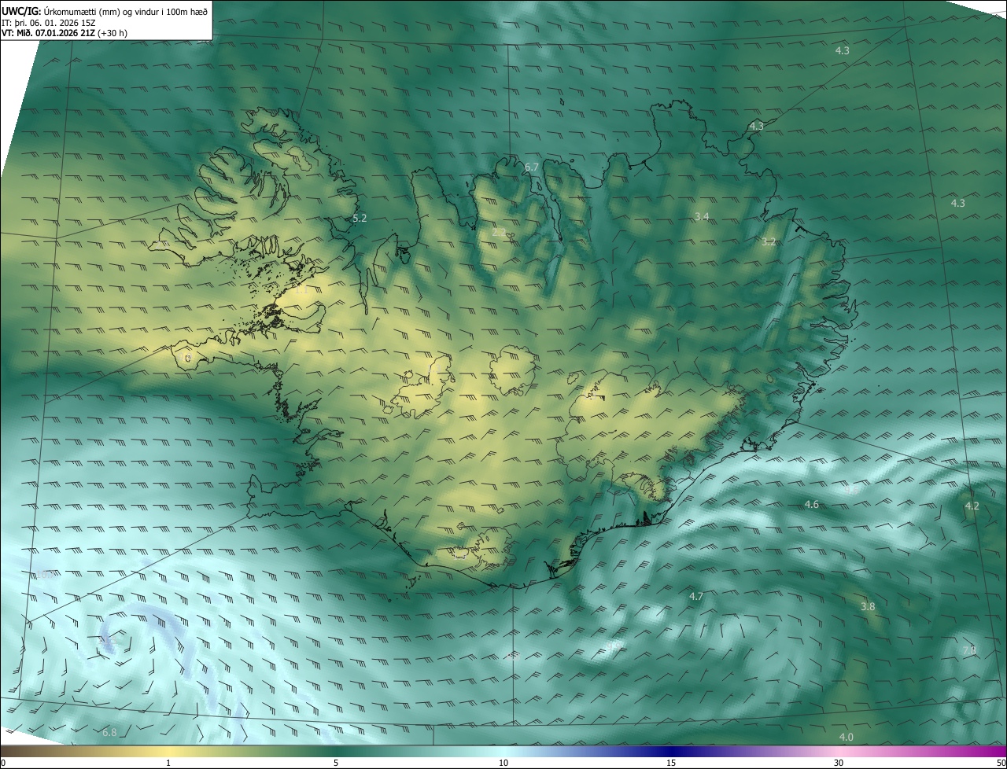Click the '15' tick on the color scale

(x=671, y=763)
